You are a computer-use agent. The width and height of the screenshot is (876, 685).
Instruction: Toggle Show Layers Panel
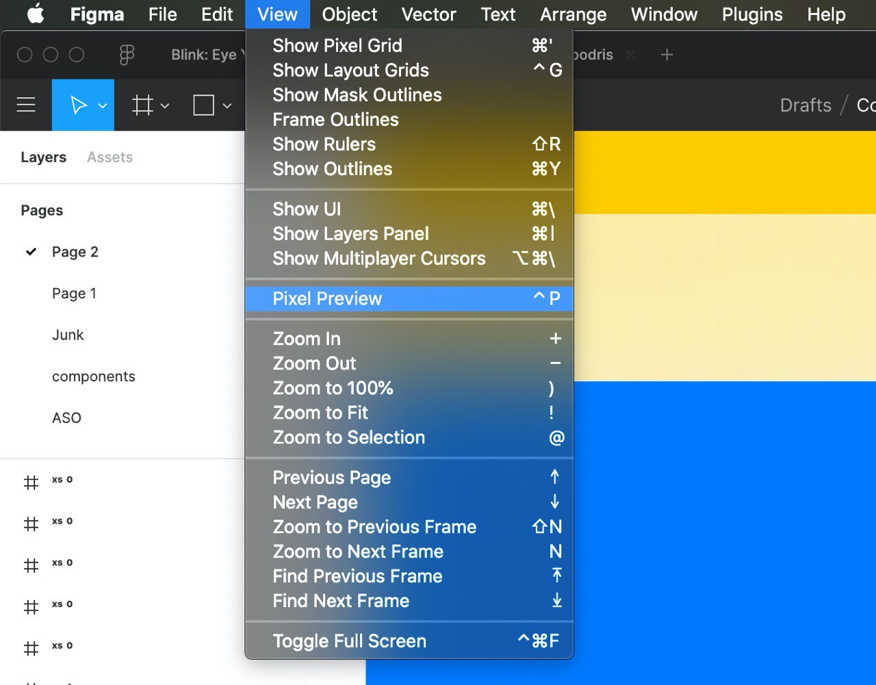point(409,234)
